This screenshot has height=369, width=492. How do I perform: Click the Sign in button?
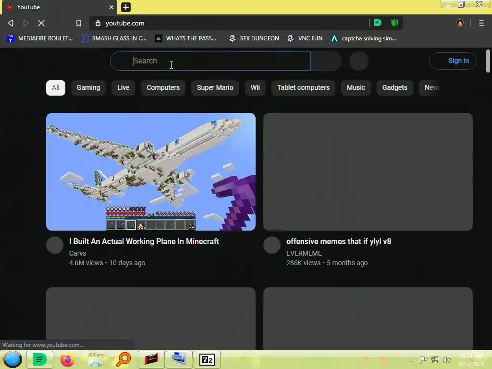[453, 61]
